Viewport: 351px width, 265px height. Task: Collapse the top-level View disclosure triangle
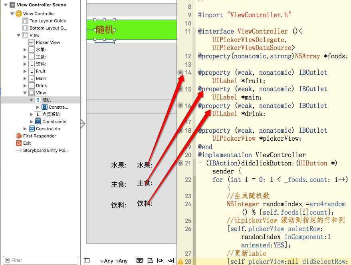point(19,36)
